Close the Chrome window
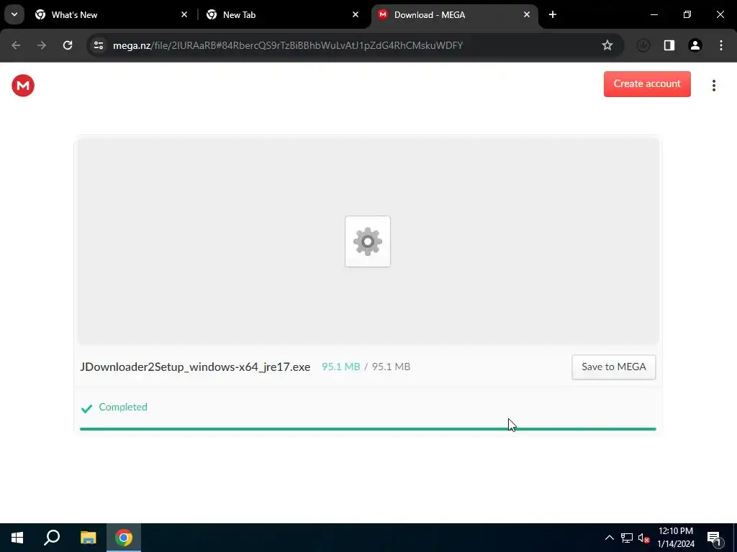 (720, 15)
